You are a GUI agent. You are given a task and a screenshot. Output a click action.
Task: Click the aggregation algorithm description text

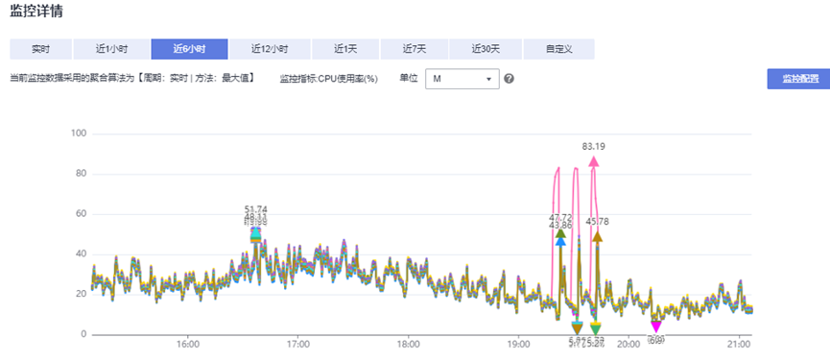(132, 78)
